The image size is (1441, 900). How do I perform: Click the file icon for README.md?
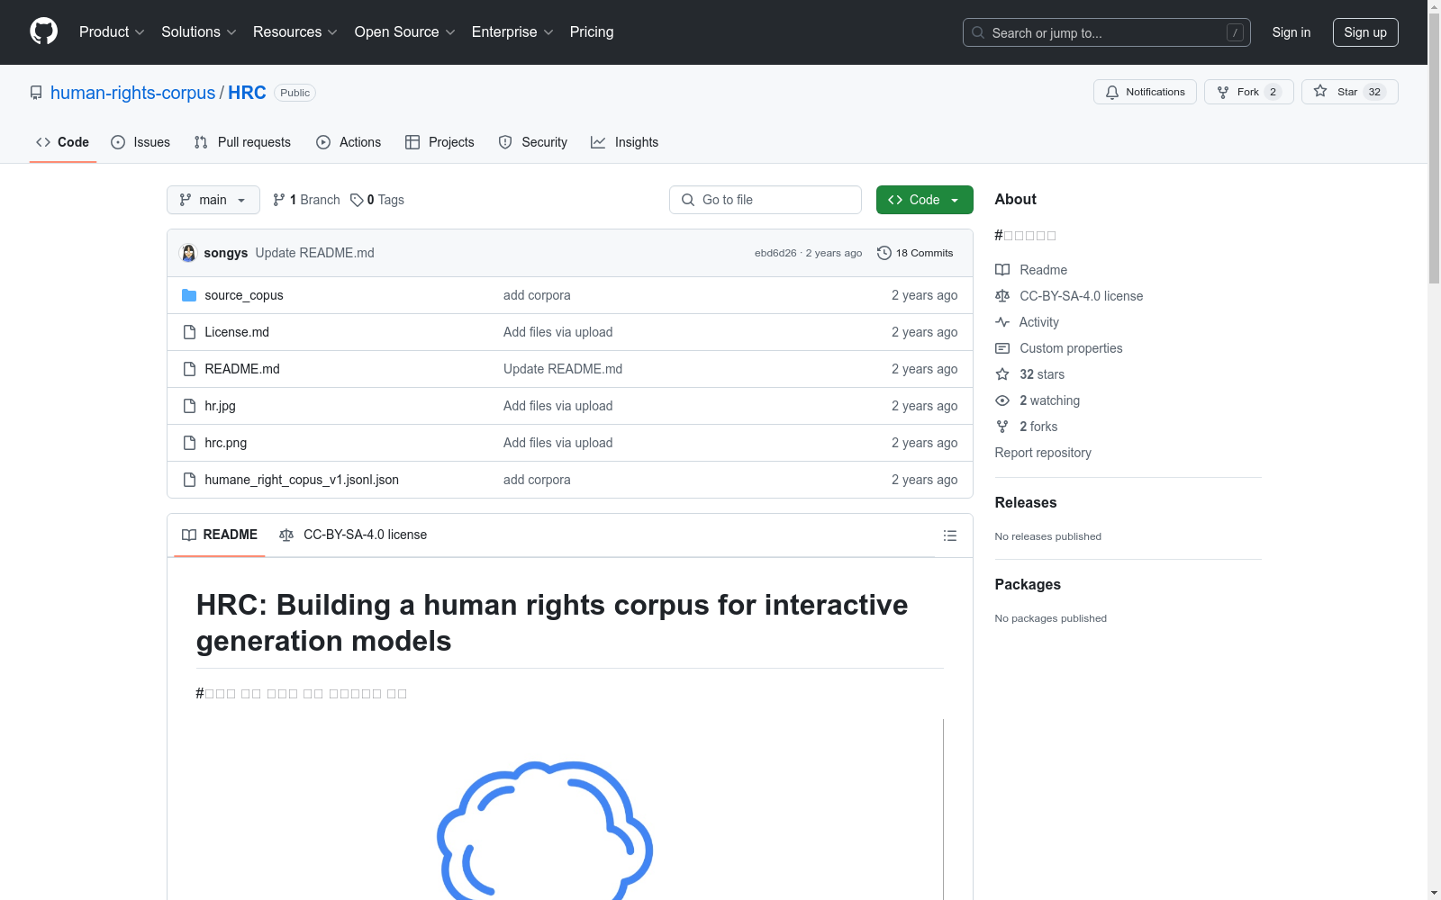point(189,369)
